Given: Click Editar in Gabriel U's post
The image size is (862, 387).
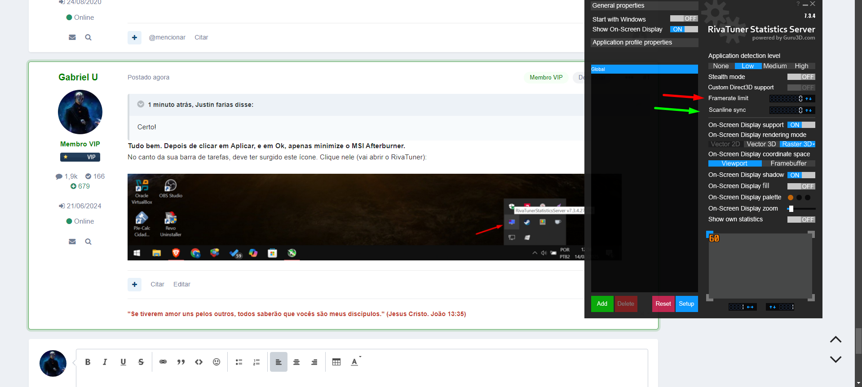Looking at the screenshot, I should (x=182, y=284).
